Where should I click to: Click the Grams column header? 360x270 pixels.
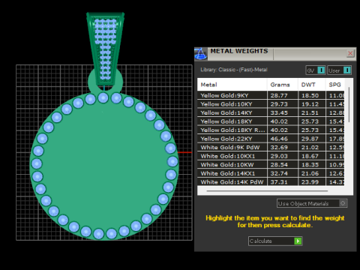point(283,85)
